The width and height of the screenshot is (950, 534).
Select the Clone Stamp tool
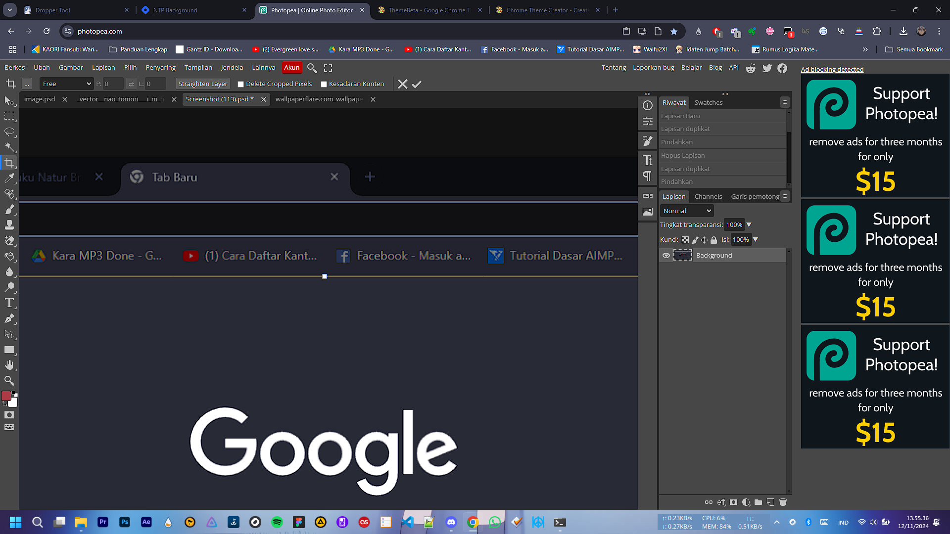[x=9, y=225]
